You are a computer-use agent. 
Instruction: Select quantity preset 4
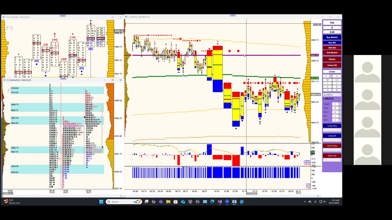(x=327, y=87)
